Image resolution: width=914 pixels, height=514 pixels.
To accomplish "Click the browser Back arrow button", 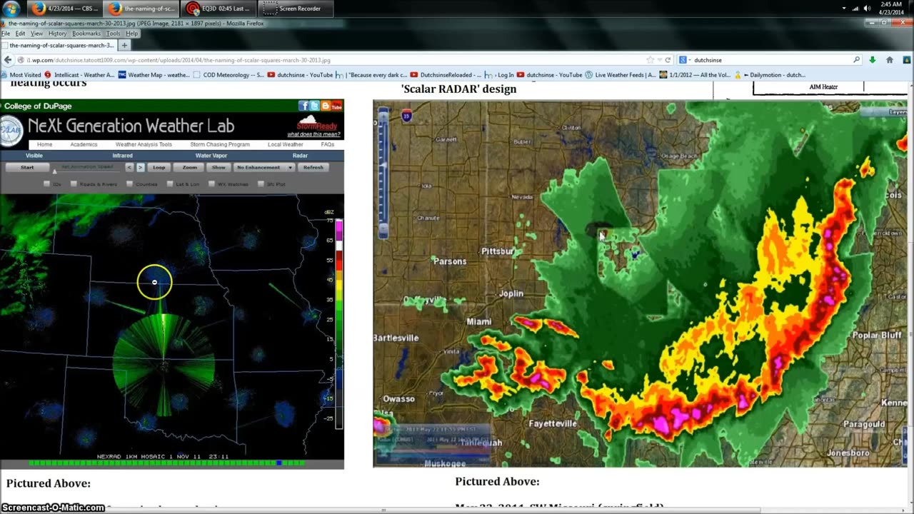I will pyautogui.click(x=8, y=60).
